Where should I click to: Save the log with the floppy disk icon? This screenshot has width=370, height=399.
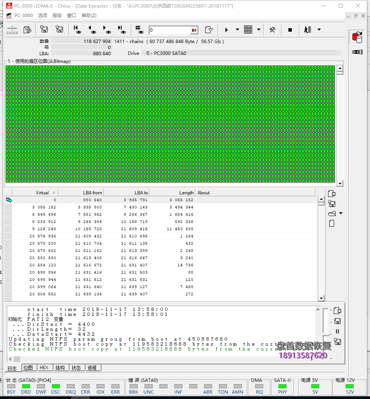coord(338,321)
